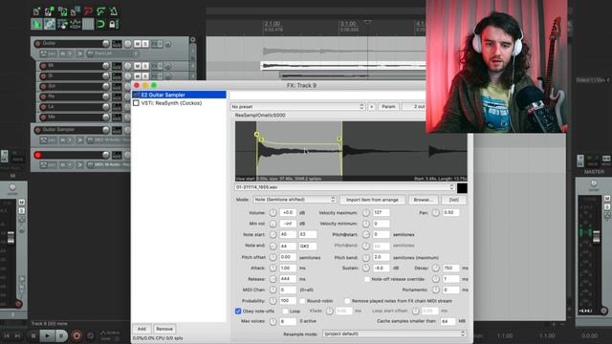Click the Browse... button
612x344 pixels.
click(423, 200)
